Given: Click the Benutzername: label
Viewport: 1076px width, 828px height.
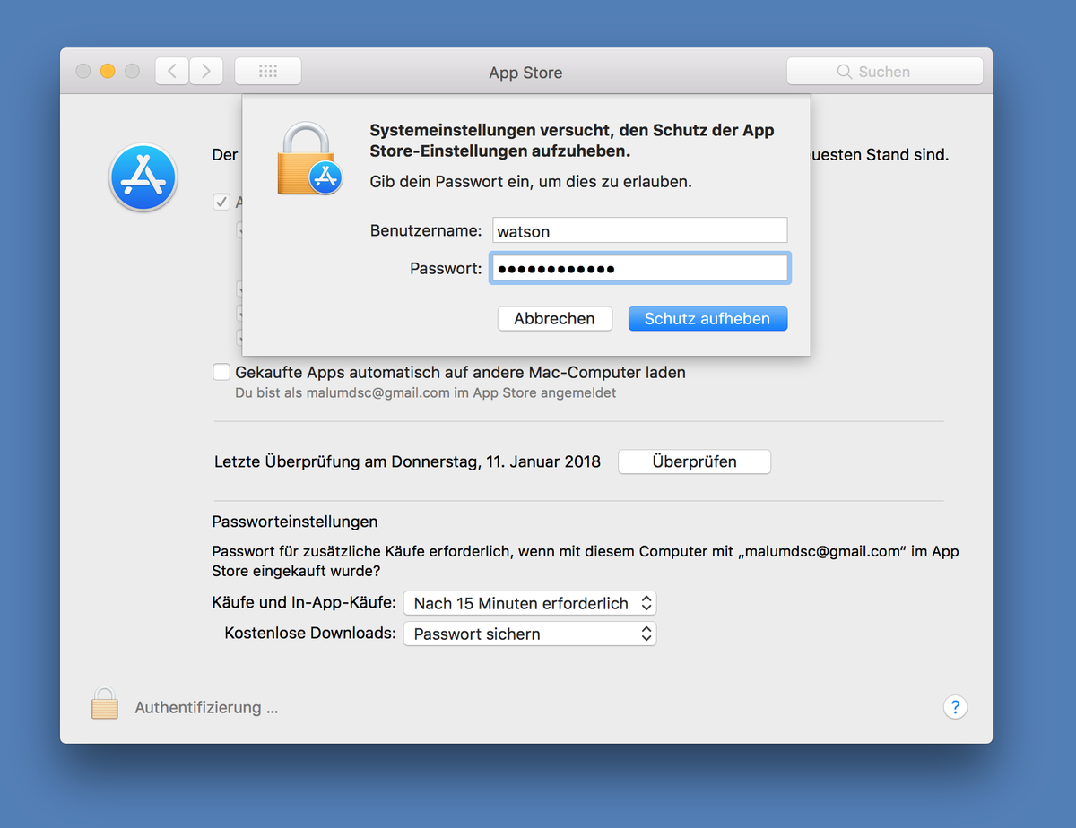Looking at the screenshot, I should point(426,230).
